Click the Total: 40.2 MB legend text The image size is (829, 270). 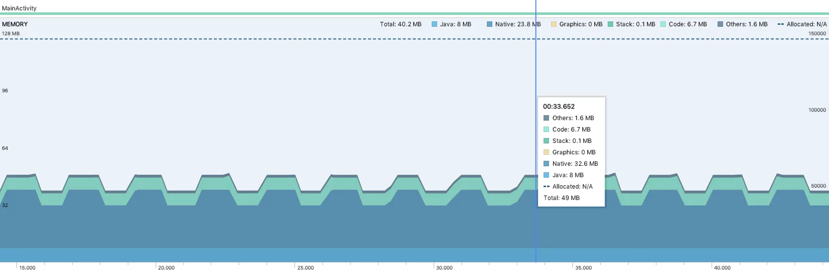pyautogui.click(x=400, y=24)
